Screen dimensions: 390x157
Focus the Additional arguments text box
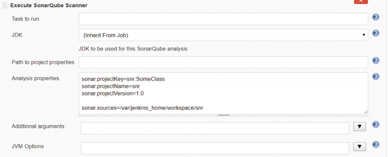click(215, 128)
